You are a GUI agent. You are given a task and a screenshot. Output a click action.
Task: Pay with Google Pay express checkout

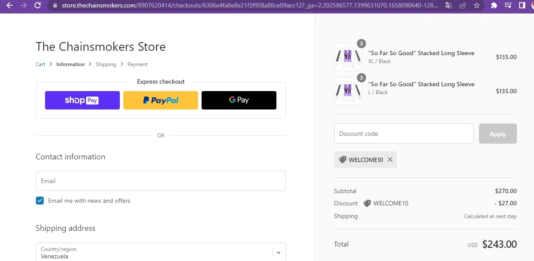pyautogui.click(x=239, y=100)
